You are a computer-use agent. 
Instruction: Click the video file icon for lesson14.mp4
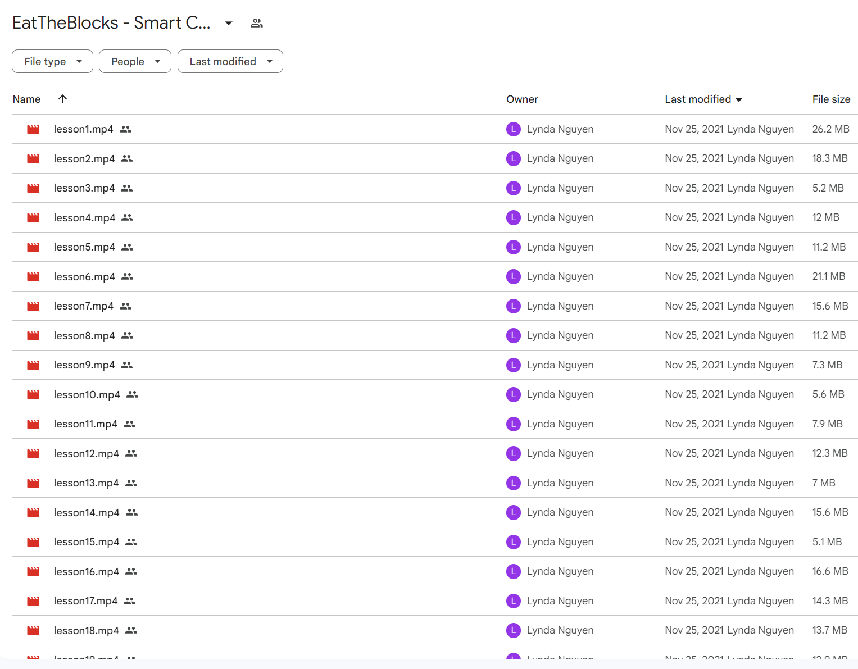(x=33, y=513)
